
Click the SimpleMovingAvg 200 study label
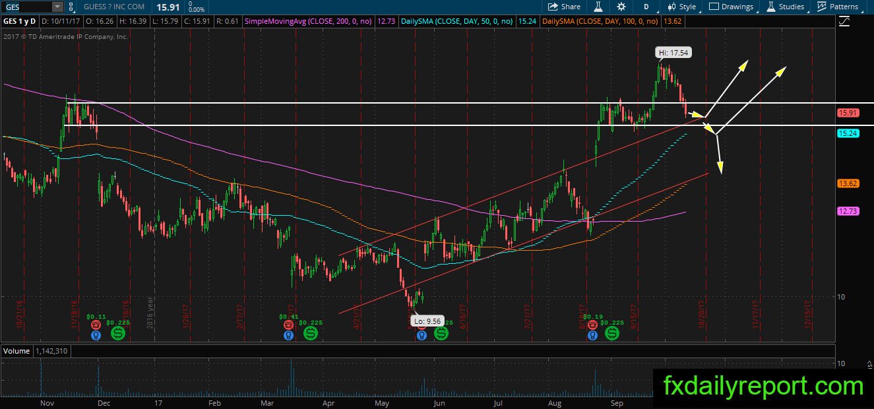tap(308, 22)
